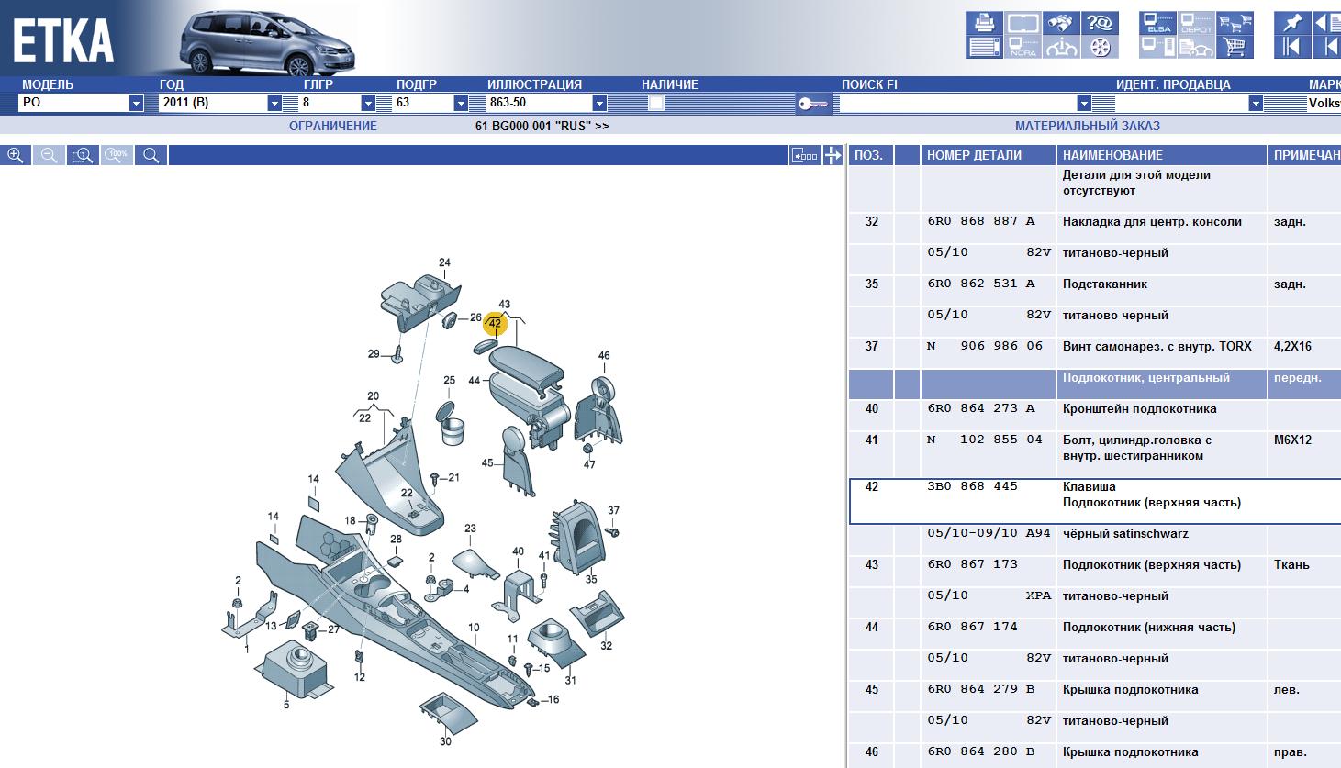
Task: Toggle the НАЛИЧИЕ checkbox
Action: tap(655, 103)
